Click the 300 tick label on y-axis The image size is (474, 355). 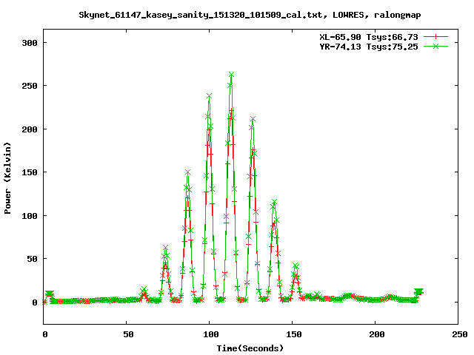pyautogui.click(x=30, y=42)
